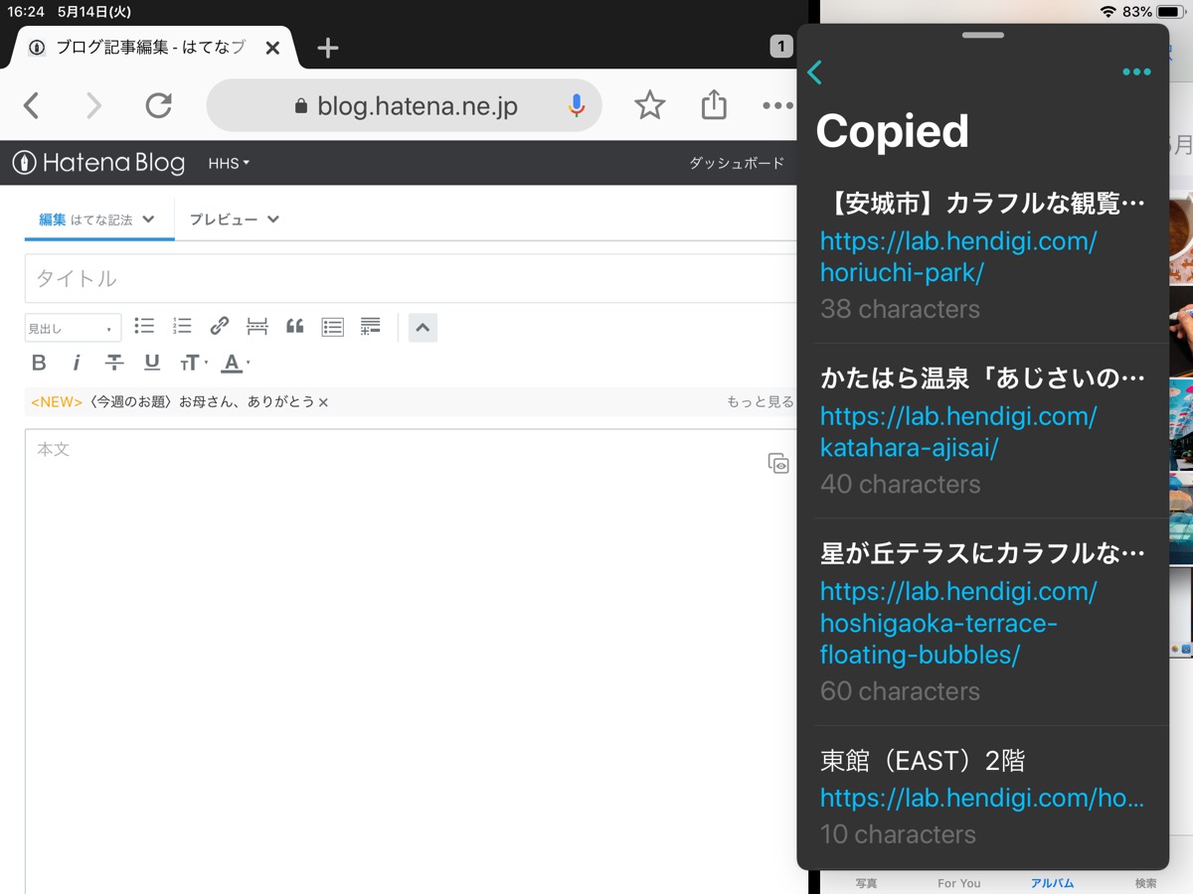Reload the Hatena blog page
This screenshot has height=894, width=1193.
click(159, 105)
